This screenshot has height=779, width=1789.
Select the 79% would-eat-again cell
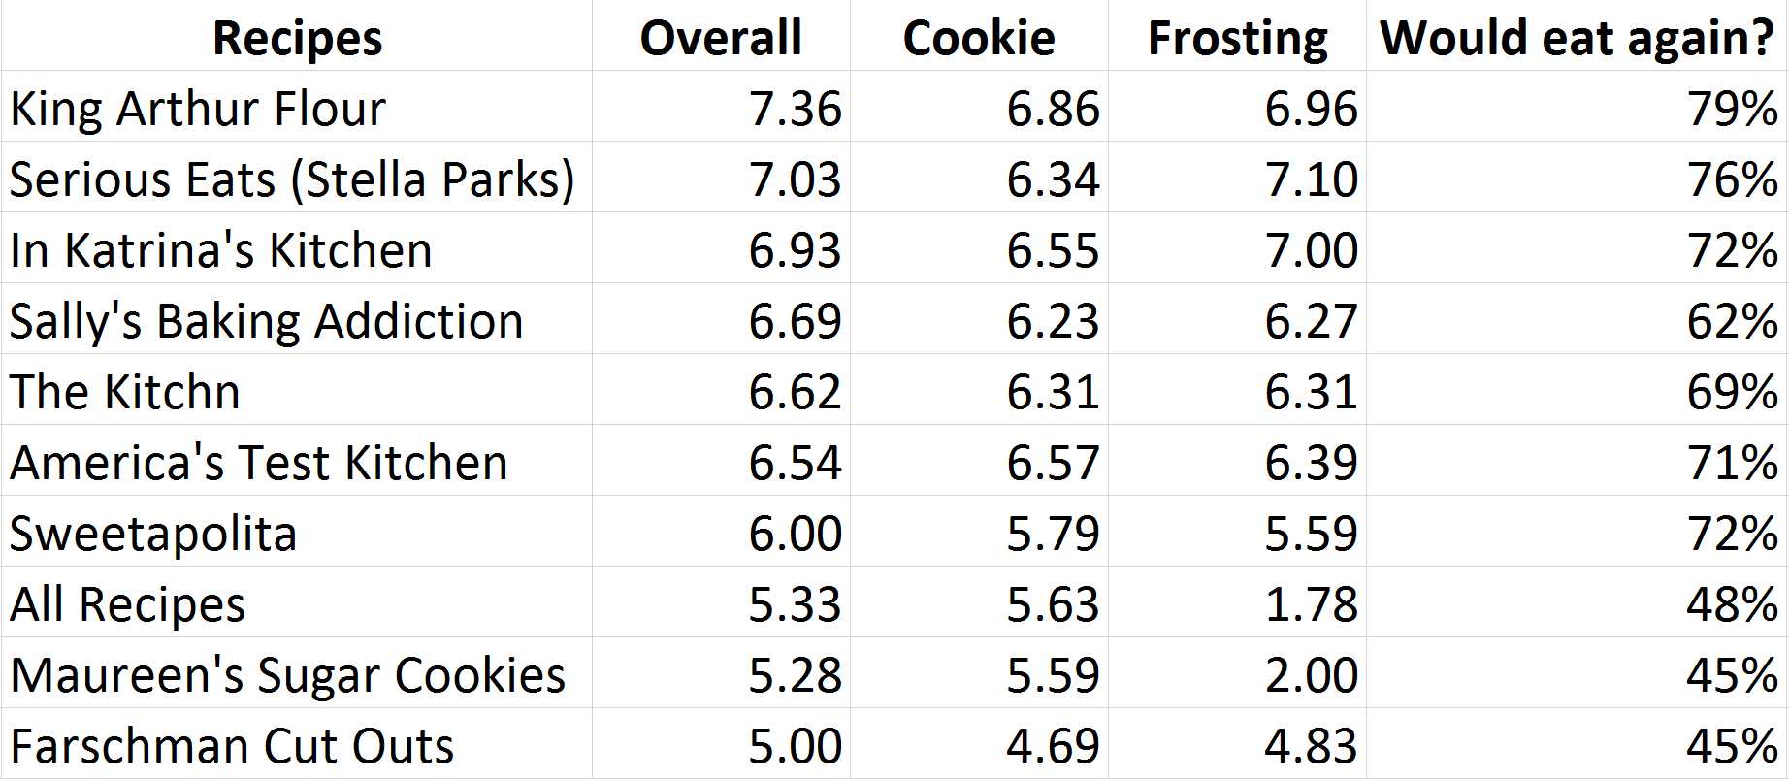1577,107
